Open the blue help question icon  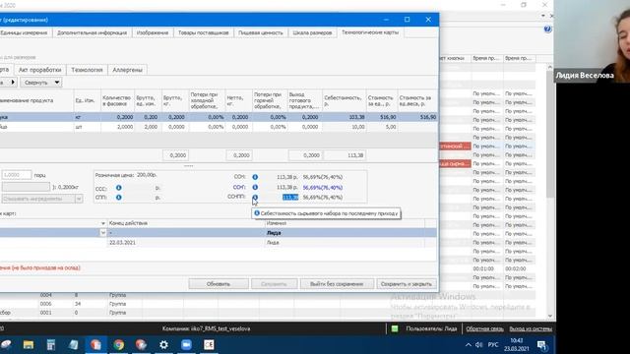547,29
